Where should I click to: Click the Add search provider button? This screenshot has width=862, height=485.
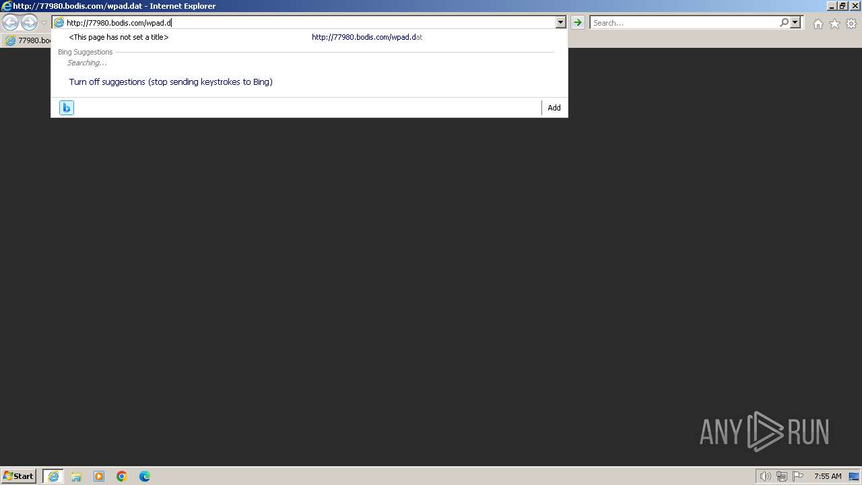554,108
